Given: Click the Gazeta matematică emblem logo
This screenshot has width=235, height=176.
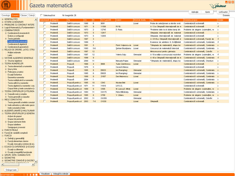Looking at the screenshot, I should (6, 5).
